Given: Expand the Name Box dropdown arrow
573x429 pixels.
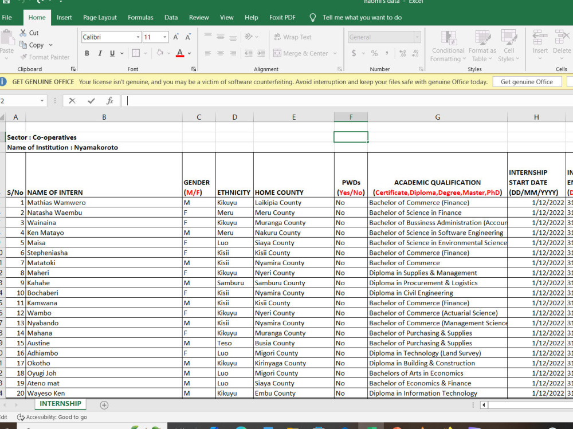Looking at the screenshot, I should pyautogui.click(x=42, y=101).
